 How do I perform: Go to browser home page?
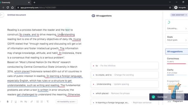coord(12,8)
